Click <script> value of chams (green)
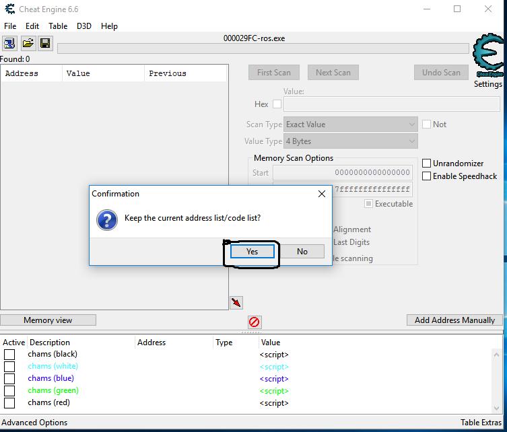Viewport: 507px width, 432px height. point(274,391)
